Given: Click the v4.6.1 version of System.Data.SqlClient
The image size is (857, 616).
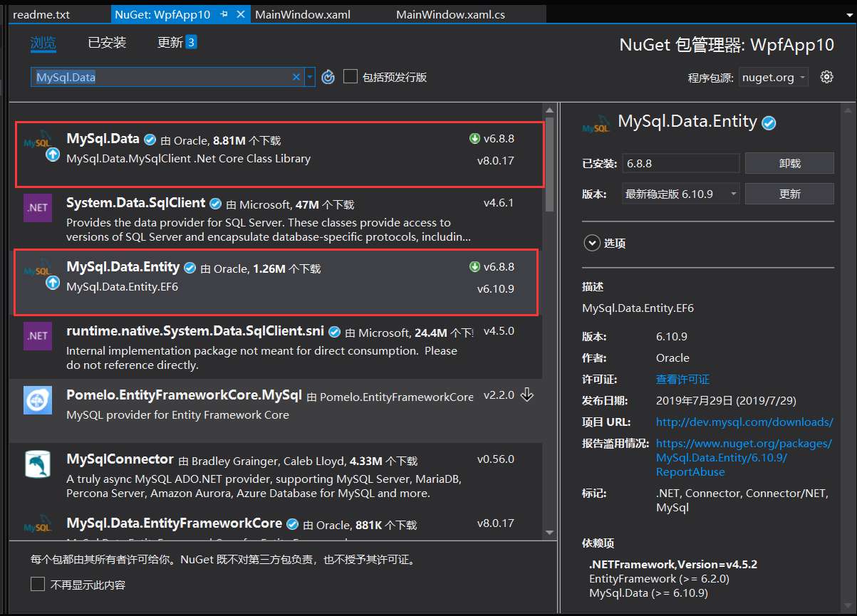Looking at the screenshot, I should tap(499, 203).
